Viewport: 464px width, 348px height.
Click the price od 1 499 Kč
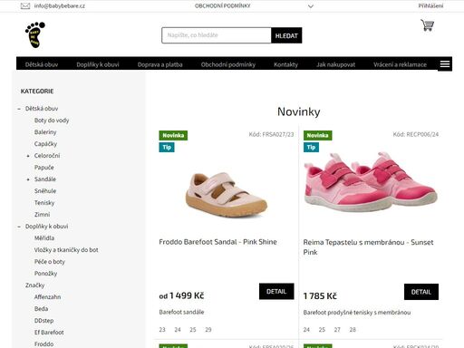181,295
